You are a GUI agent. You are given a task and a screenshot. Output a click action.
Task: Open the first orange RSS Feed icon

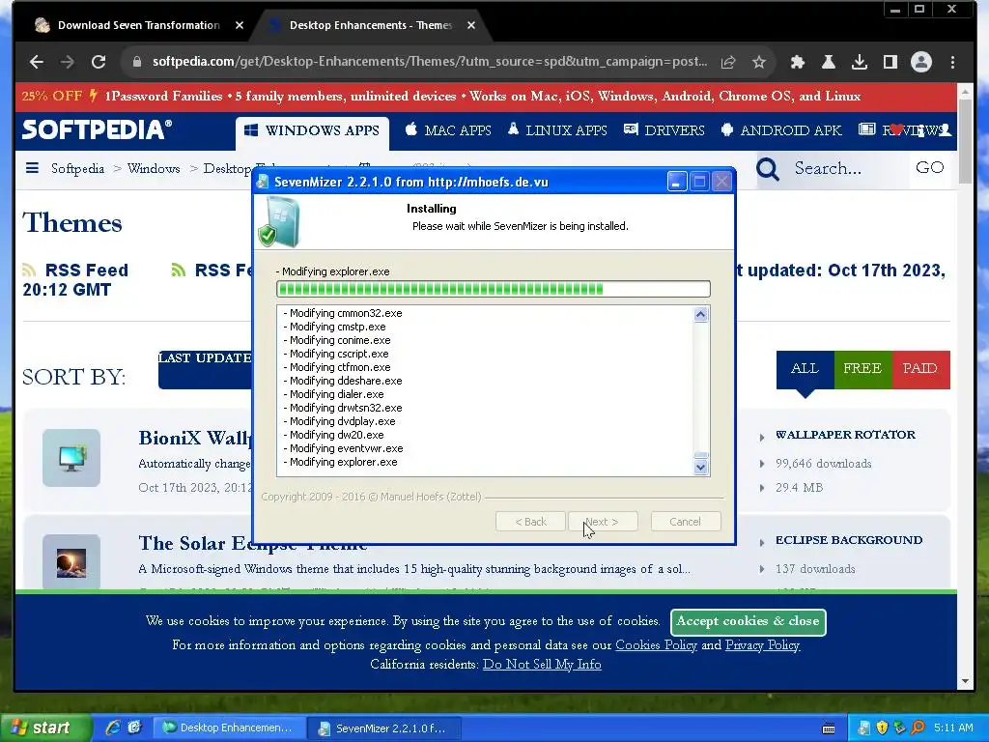[x=29, y=271]
